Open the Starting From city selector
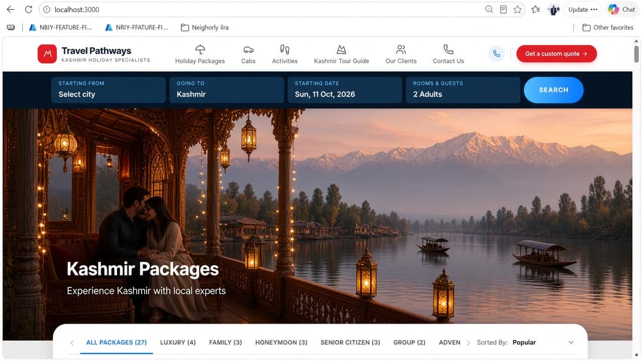 (x=109, y=90)
